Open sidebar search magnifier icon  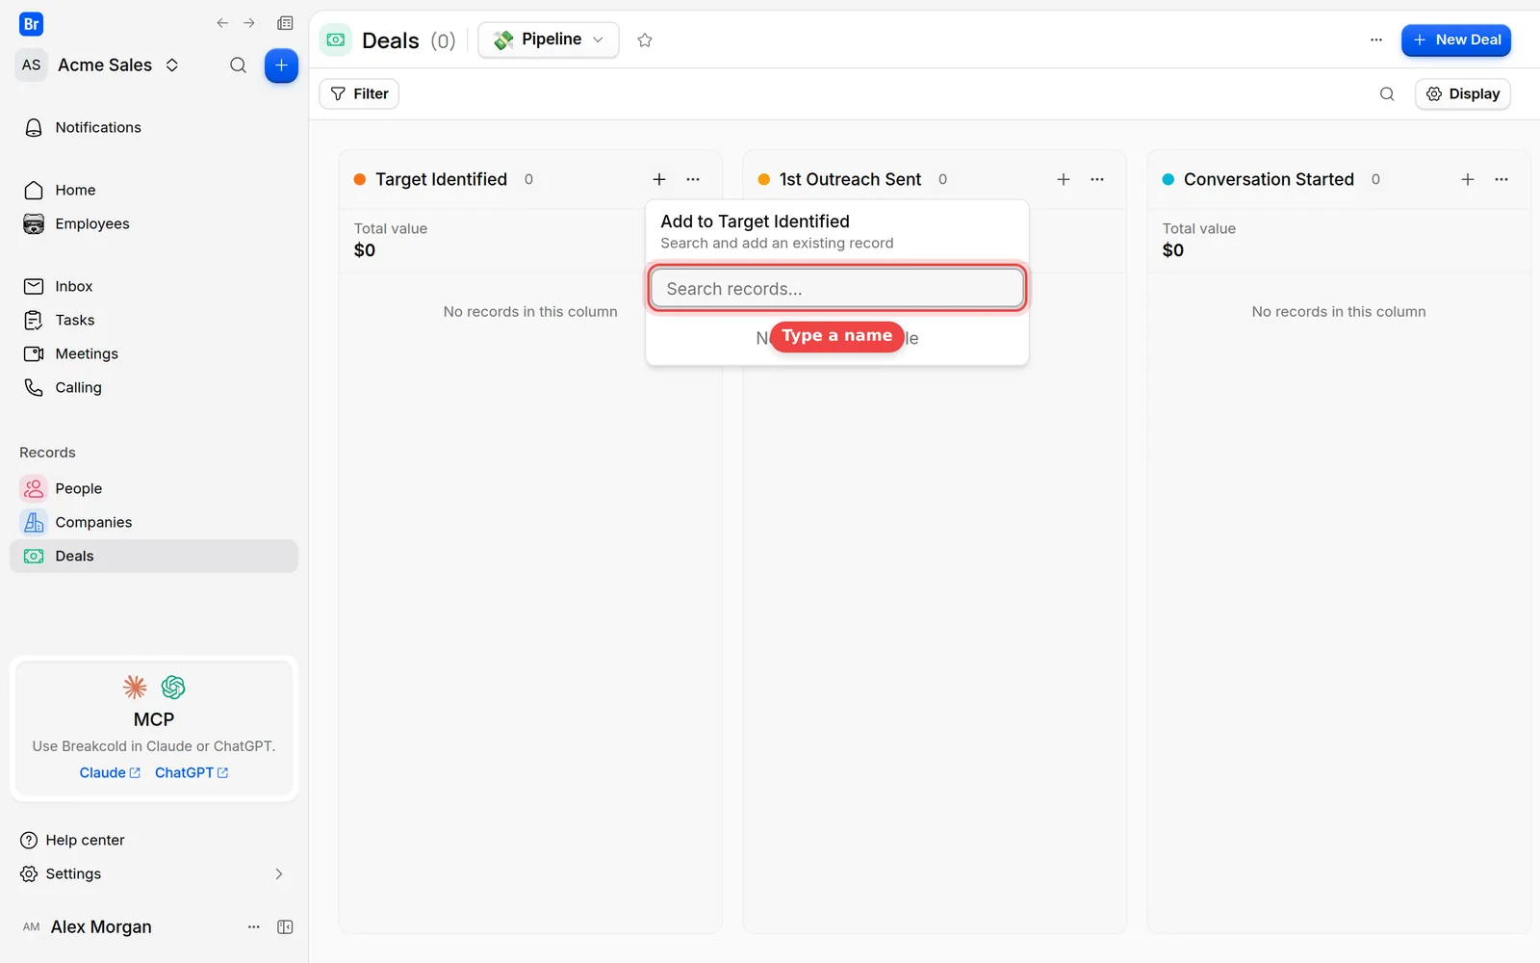tap(238, 65)
